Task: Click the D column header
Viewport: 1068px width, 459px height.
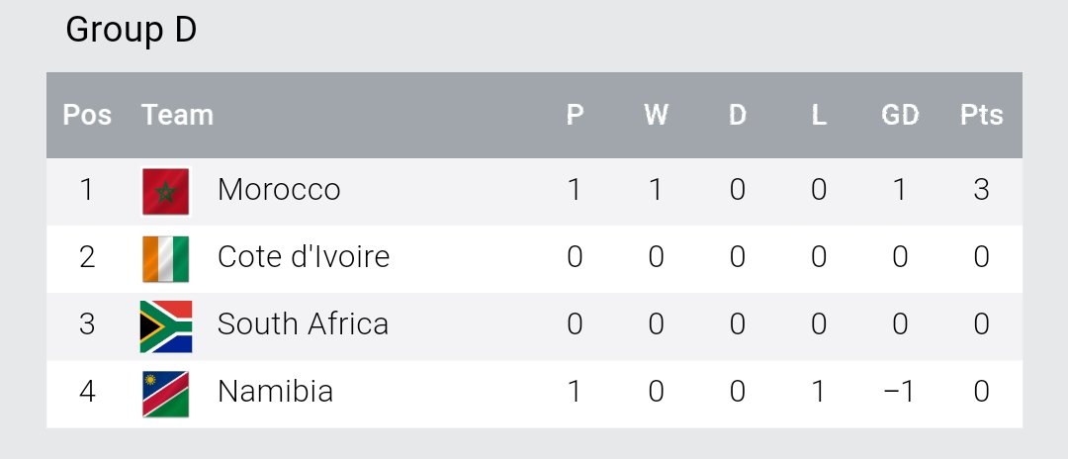Action: point(738,116)
